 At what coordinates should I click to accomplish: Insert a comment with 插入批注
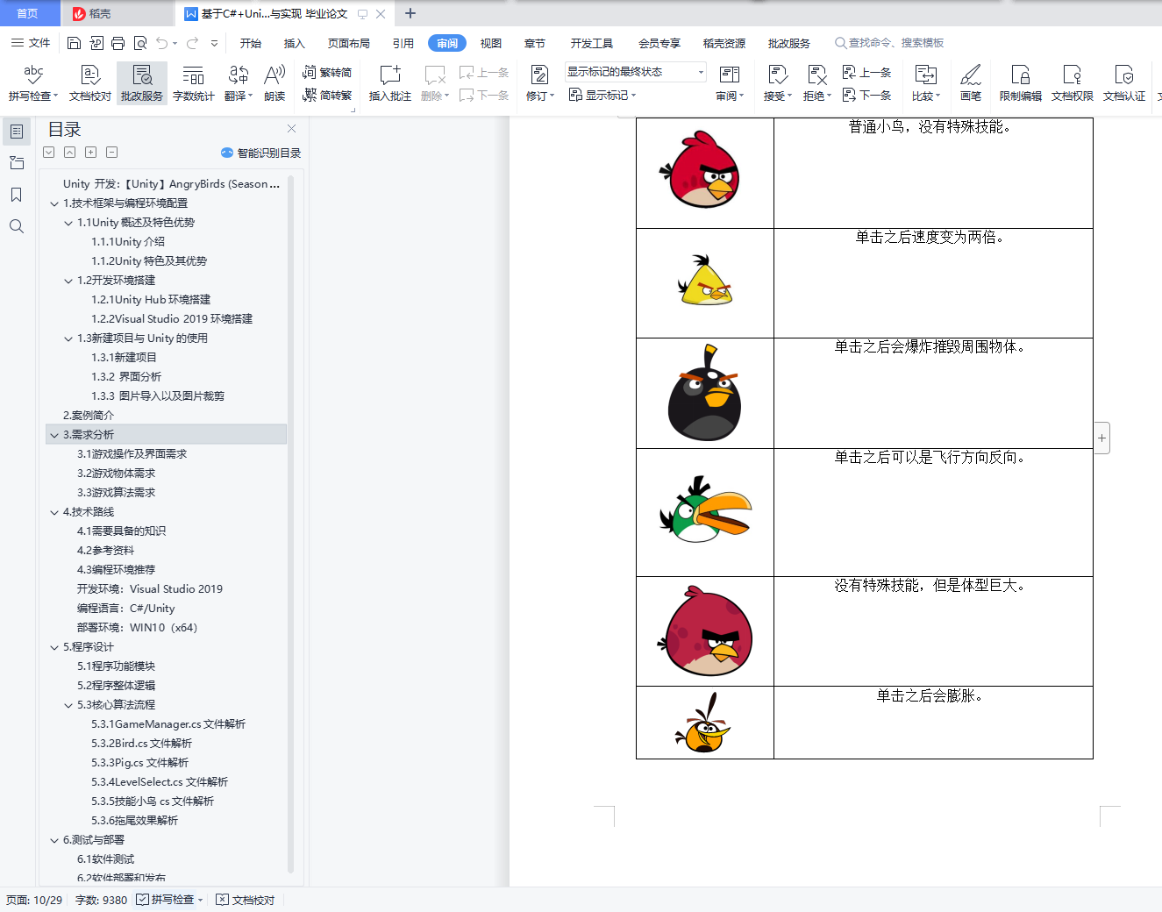390,83
